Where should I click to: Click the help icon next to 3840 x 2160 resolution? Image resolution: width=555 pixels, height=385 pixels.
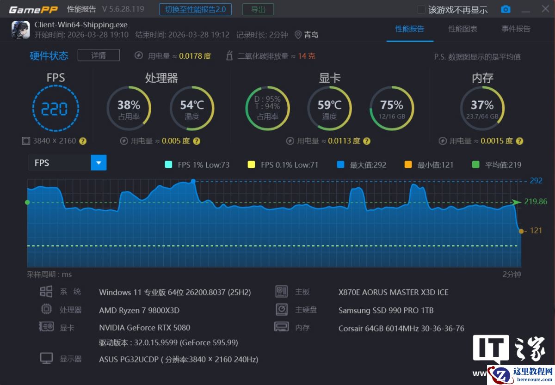tap(83, 141)
